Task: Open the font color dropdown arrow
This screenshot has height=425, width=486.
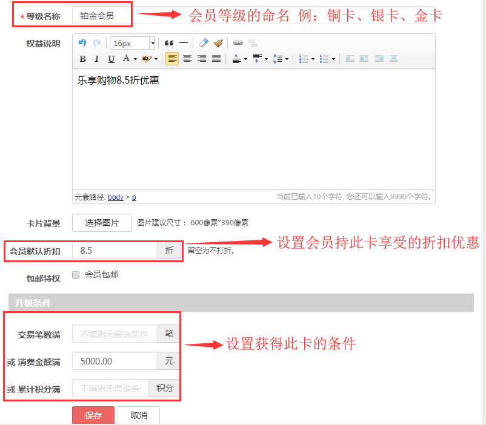Action: [135, 59]
